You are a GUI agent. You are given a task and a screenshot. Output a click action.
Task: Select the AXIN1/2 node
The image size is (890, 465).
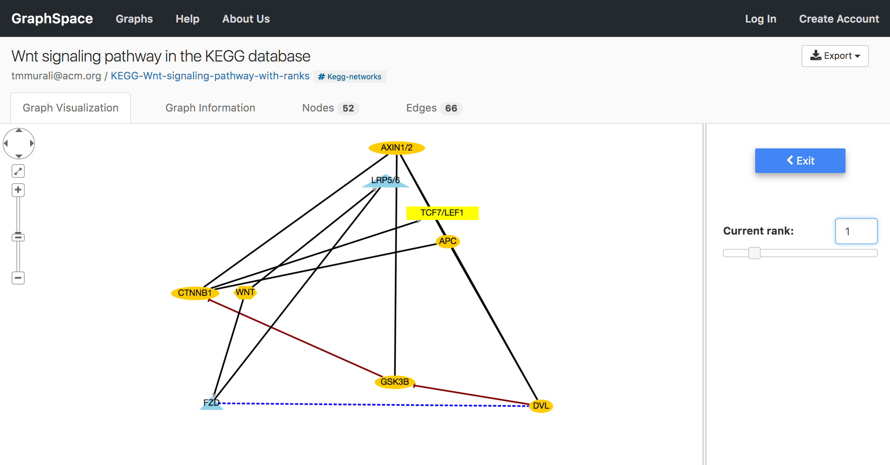397,148
